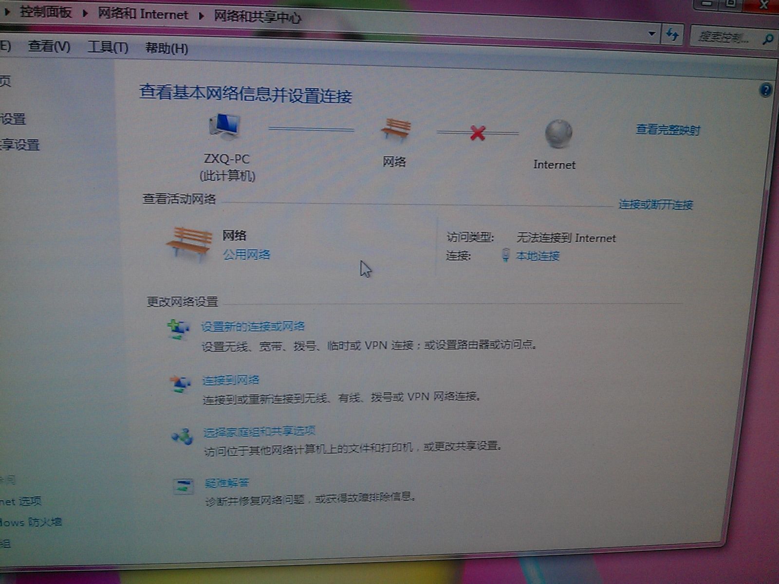Click 连接或断开连接 link

point(655,204)
